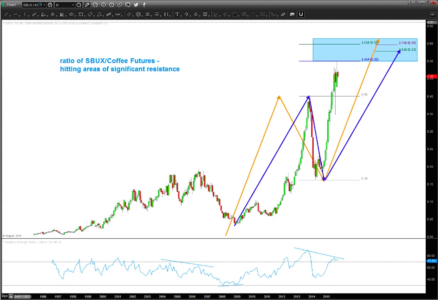Share the chart on Facebook

(x=144, y=5)
